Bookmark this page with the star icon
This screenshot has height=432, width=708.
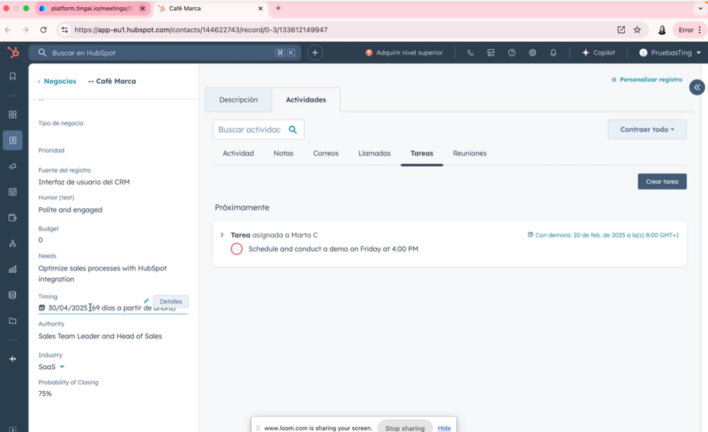(x=637, y=30)
